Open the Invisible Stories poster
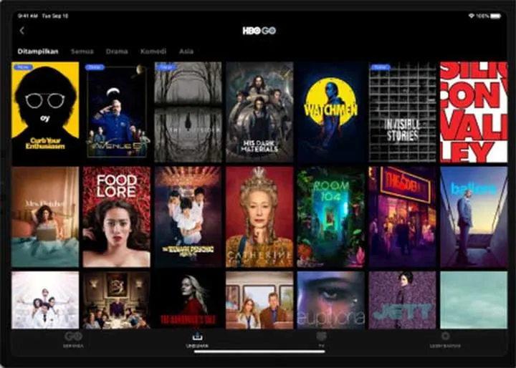Viewport: 516px width, 368px height. 402,112
